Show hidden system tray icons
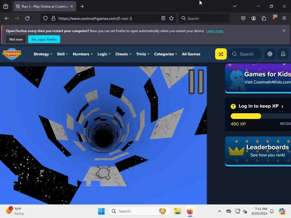The height and width of the screenshot is (218, 291). tap(220, 211)
